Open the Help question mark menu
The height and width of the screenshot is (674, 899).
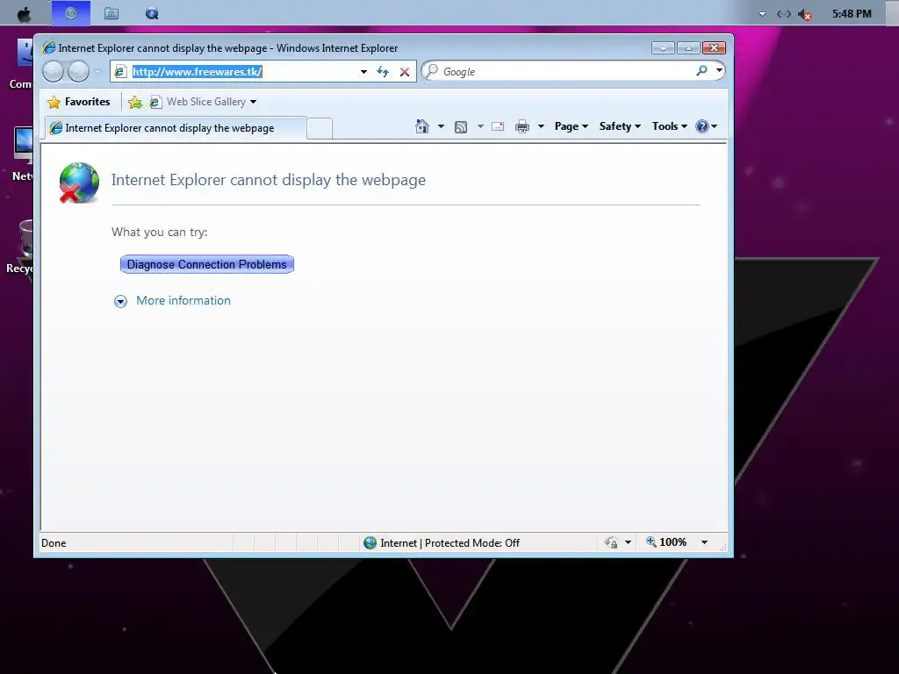click(x=706, y=126)
